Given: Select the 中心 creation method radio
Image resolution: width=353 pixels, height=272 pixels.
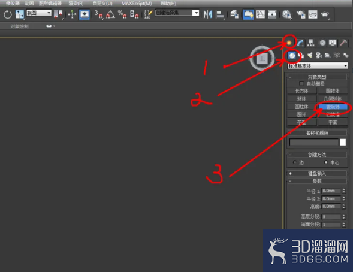Looking at the screenshot, I should 326,162.
